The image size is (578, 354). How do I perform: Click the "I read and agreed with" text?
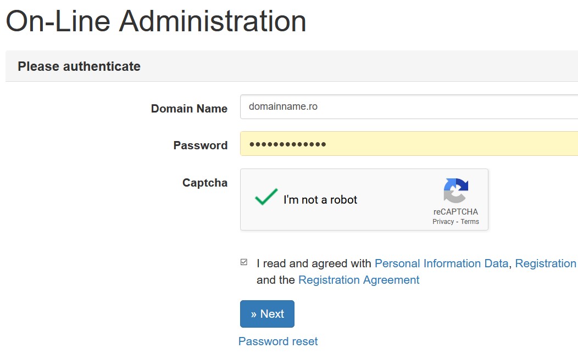(x=314, y=263)
